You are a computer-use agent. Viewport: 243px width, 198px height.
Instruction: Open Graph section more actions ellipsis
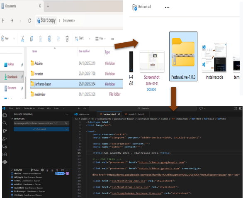click(x=67, y=170)
